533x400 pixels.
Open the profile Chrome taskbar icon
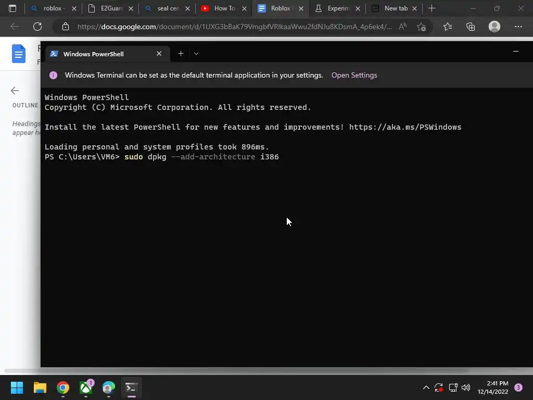[109, 387]
